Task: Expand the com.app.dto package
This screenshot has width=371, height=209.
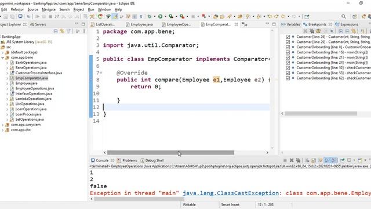Action: click(2, 130)
